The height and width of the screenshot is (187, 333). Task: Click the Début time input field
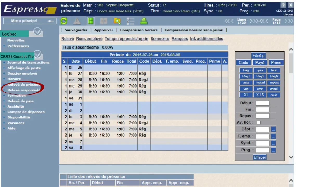pos(262,103)
